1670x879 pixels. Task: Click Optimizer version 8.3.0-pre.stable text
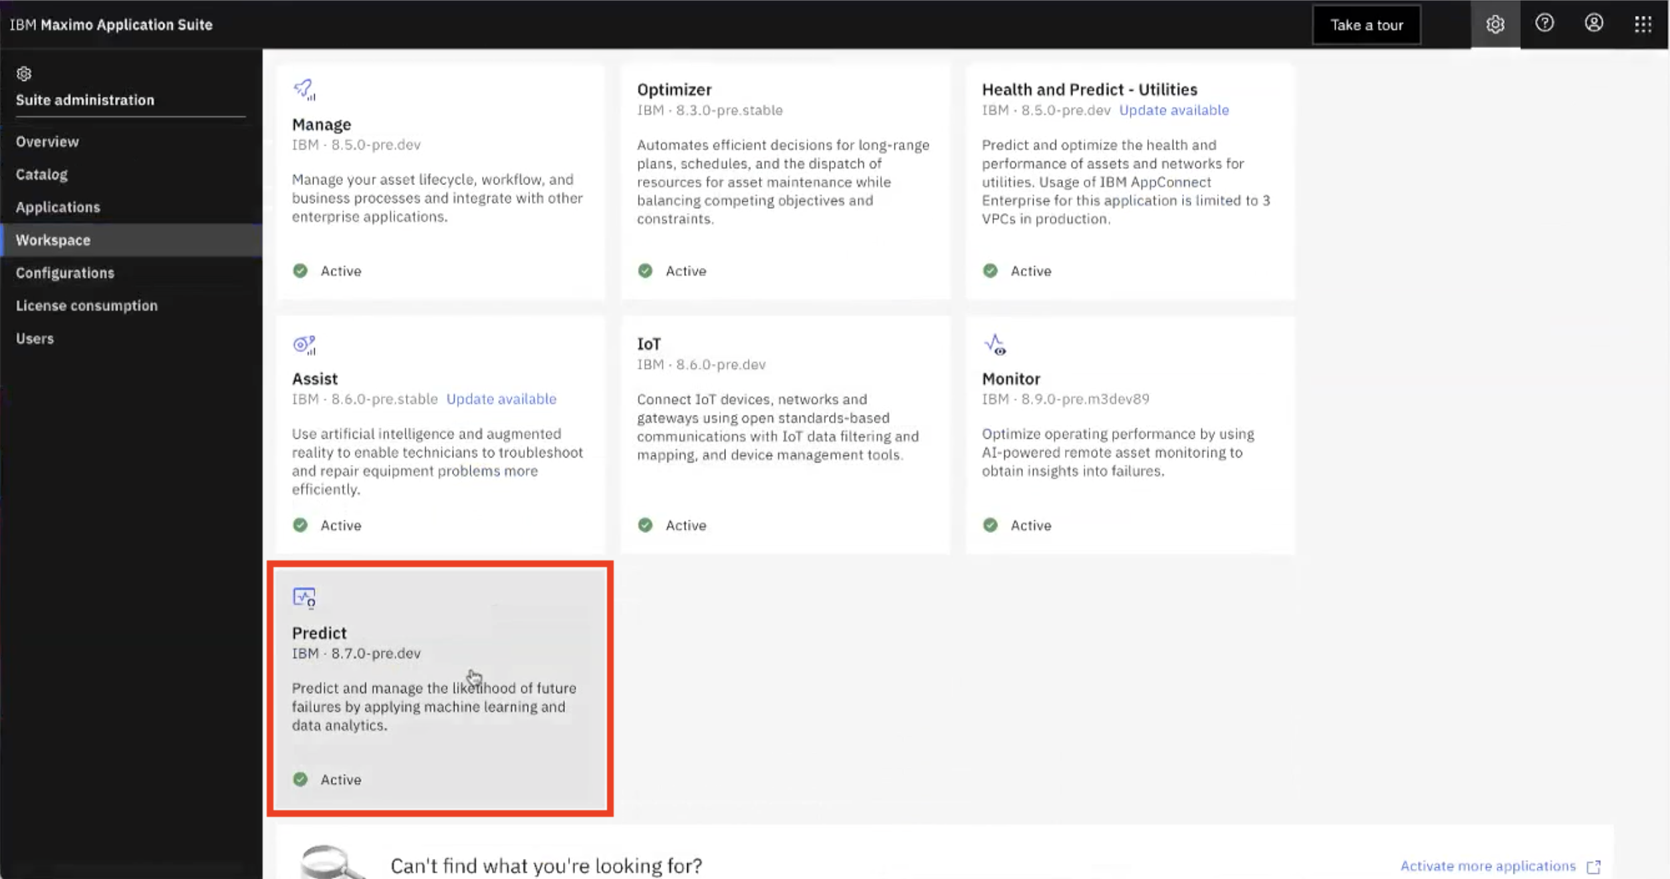click(x=709, y=110)
